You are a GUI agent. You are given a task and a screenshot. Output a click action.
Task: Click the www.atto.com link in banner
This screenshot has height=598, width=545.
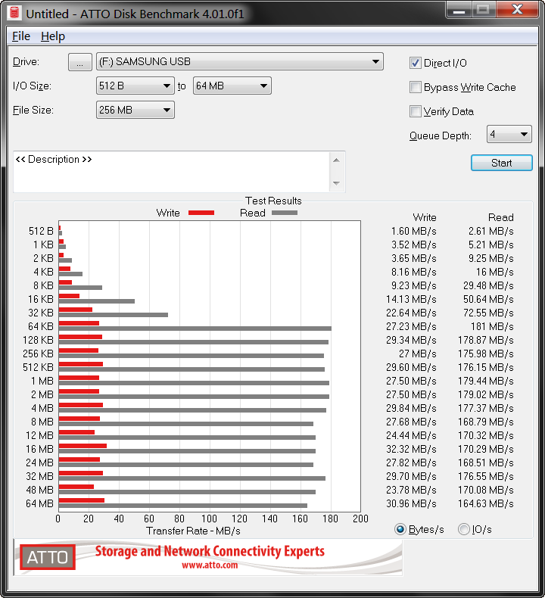210,565
